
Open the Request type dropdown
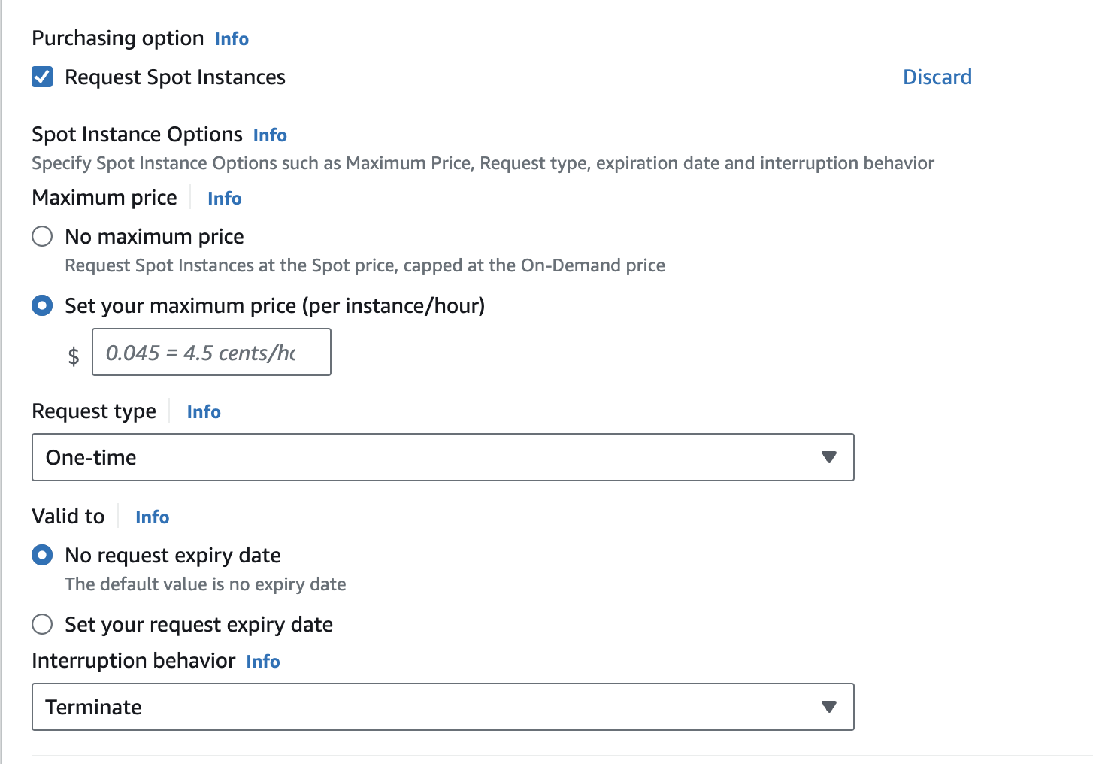click(442, 457)
